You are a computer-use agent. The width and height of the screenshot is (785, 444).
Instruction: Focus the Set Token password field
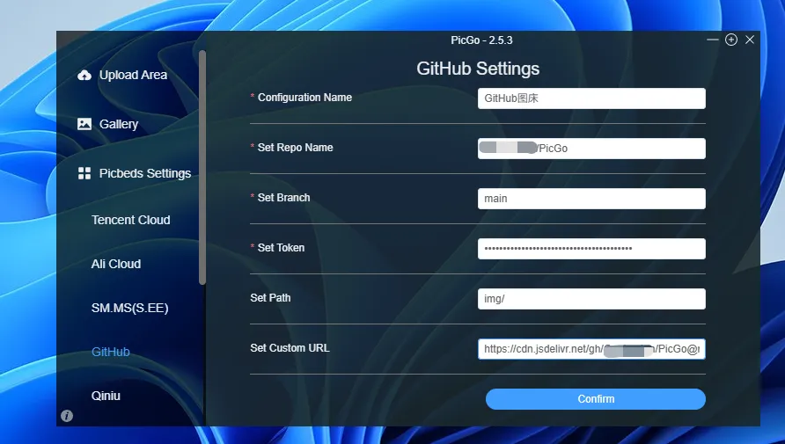[591, 249]
